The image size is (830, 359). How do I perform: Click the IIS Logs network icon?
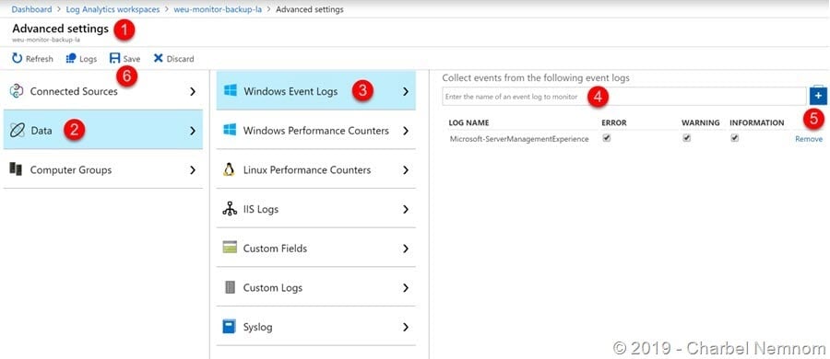click(230, 209)
